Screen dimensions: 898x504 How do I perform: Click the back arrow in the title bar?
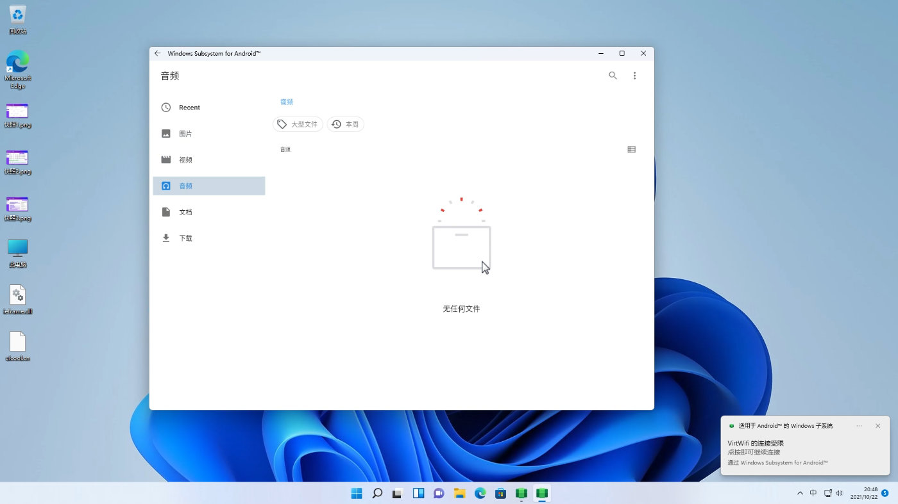click(157, 54)
